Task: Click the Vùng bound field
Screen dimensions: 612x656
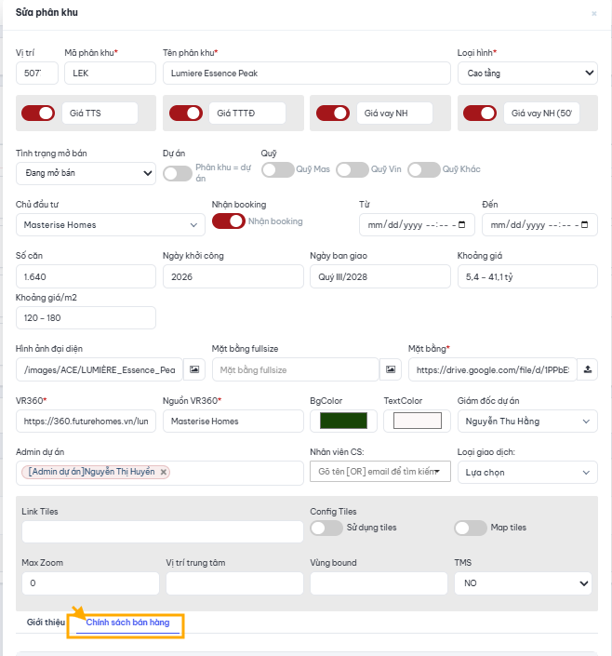Action: pyautogui.click(x=379, y=583)
